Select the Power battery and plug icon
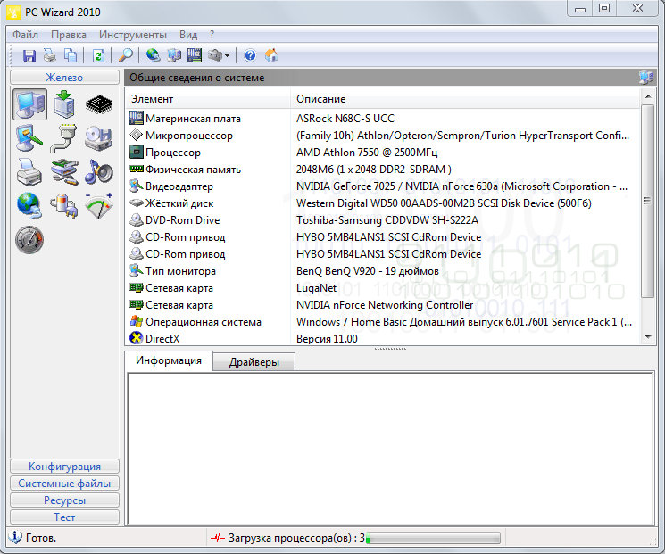The height and width of the screenshot is (554, 665). (x=64, y=206)
